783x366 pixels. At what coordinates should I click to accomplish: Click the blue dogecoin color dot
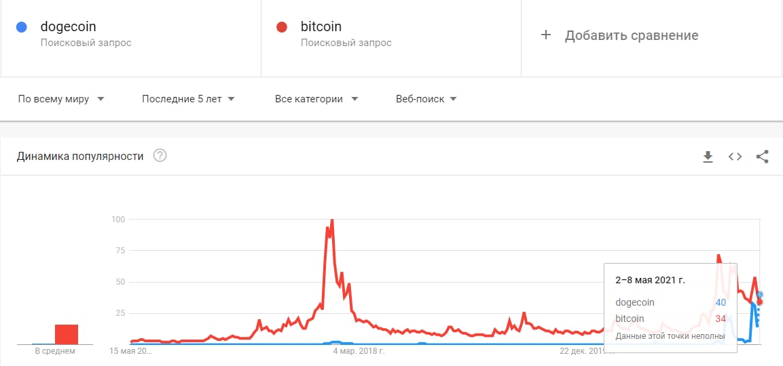[x=21, y=27]
